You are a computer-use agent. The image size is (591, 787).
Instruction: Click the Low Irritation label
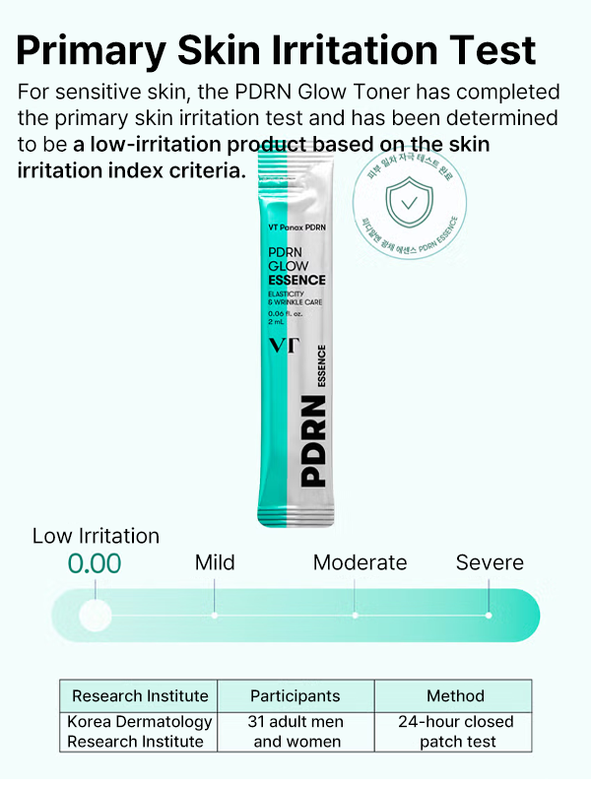coord(96,536)
